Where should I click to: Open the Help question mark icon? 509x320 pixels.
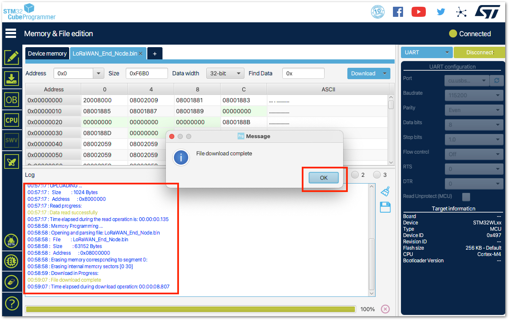coord(11,303)
